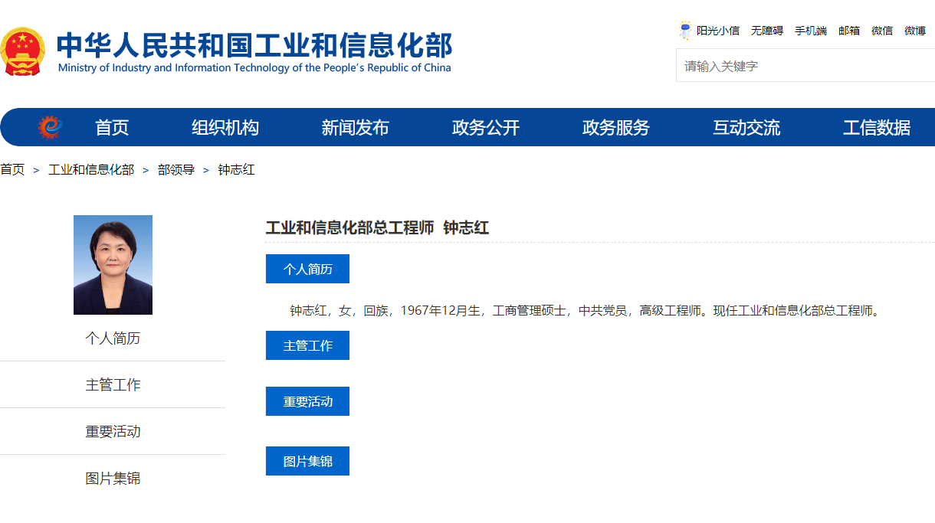The image size is (935, 523).
Task: Click the keyword search input field
Action: coord(805,66)
